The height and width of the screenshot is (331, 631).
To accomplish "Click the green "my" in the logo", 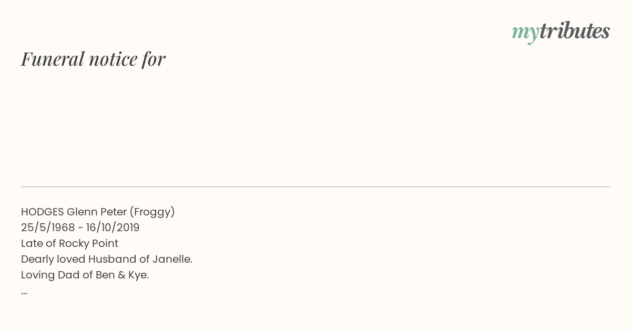I will 525,33.
